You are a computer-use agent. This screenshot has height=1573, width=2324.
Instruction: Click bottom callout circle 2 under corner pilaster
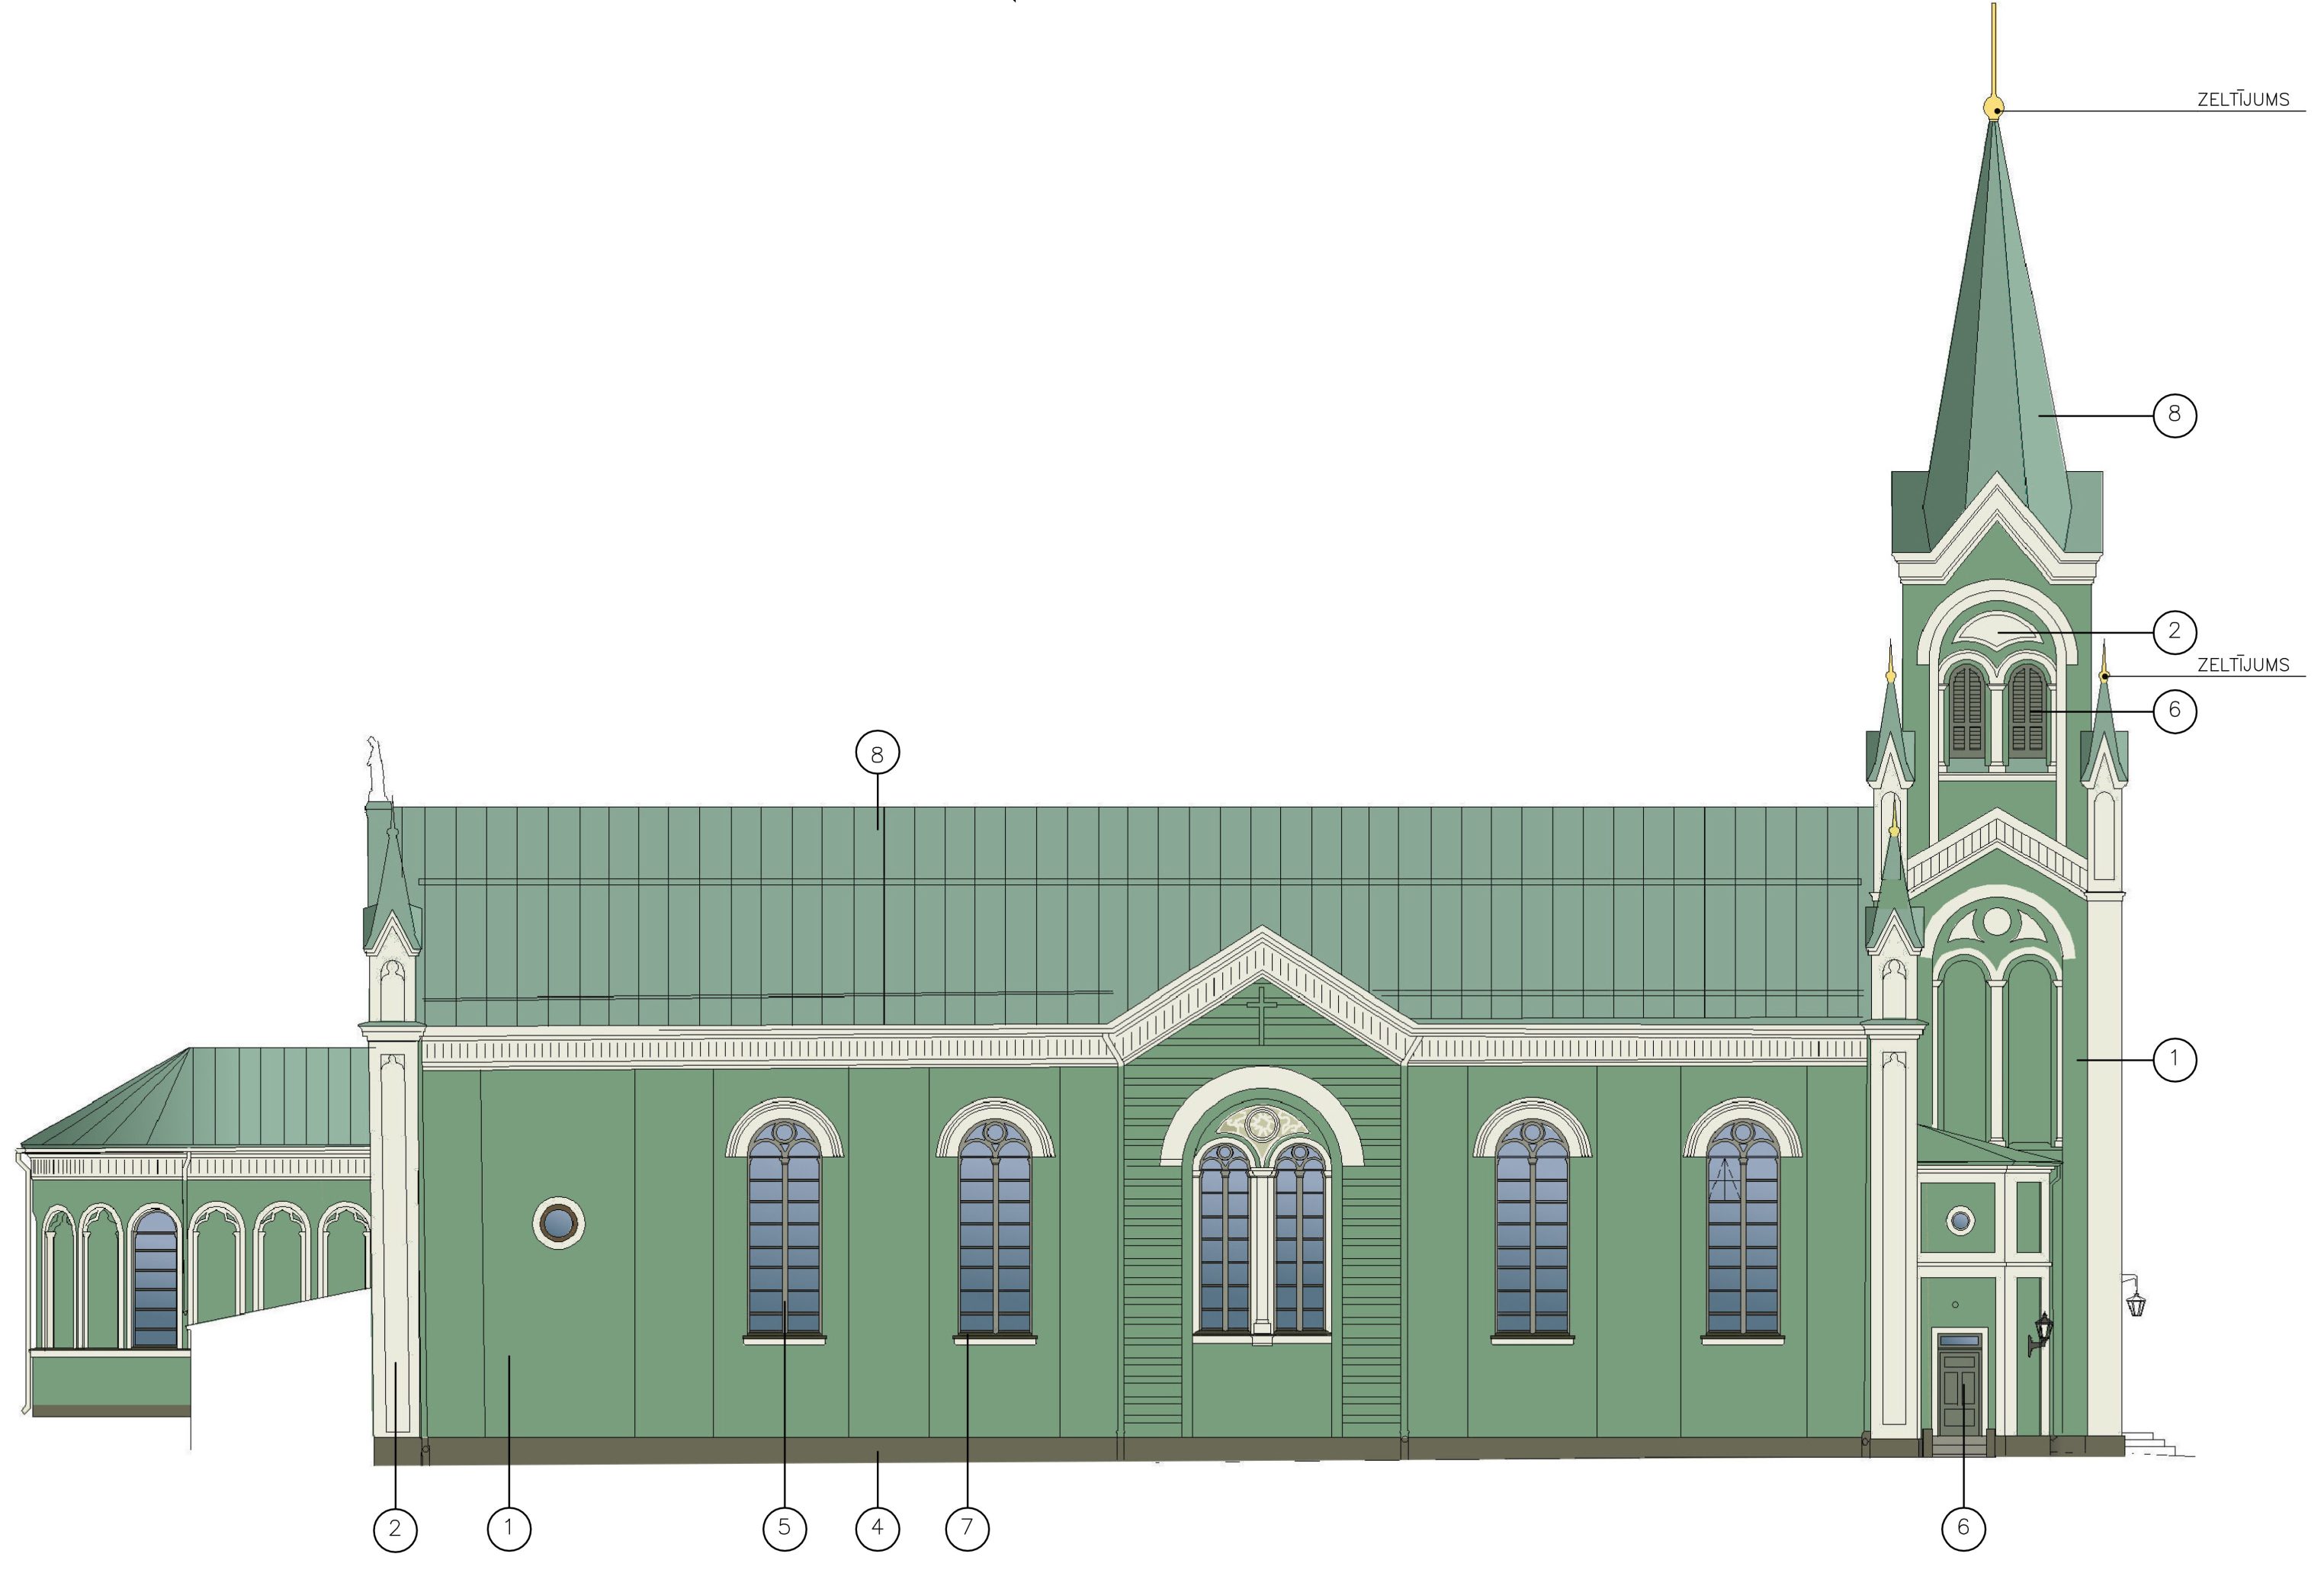(x=395, y=1529)
